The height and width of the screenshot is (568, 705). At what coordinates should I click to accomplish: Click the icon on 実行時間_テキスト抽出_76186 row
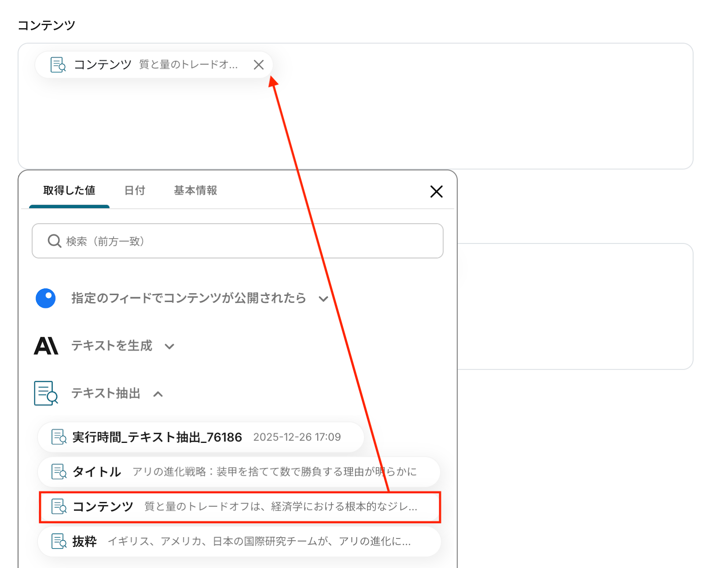point(59,437)
